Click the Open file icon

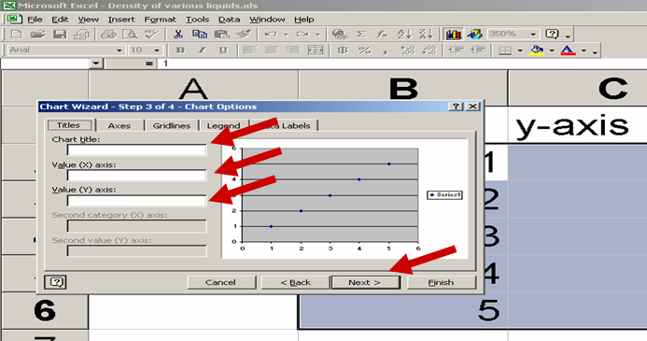[x=38, y=35]
